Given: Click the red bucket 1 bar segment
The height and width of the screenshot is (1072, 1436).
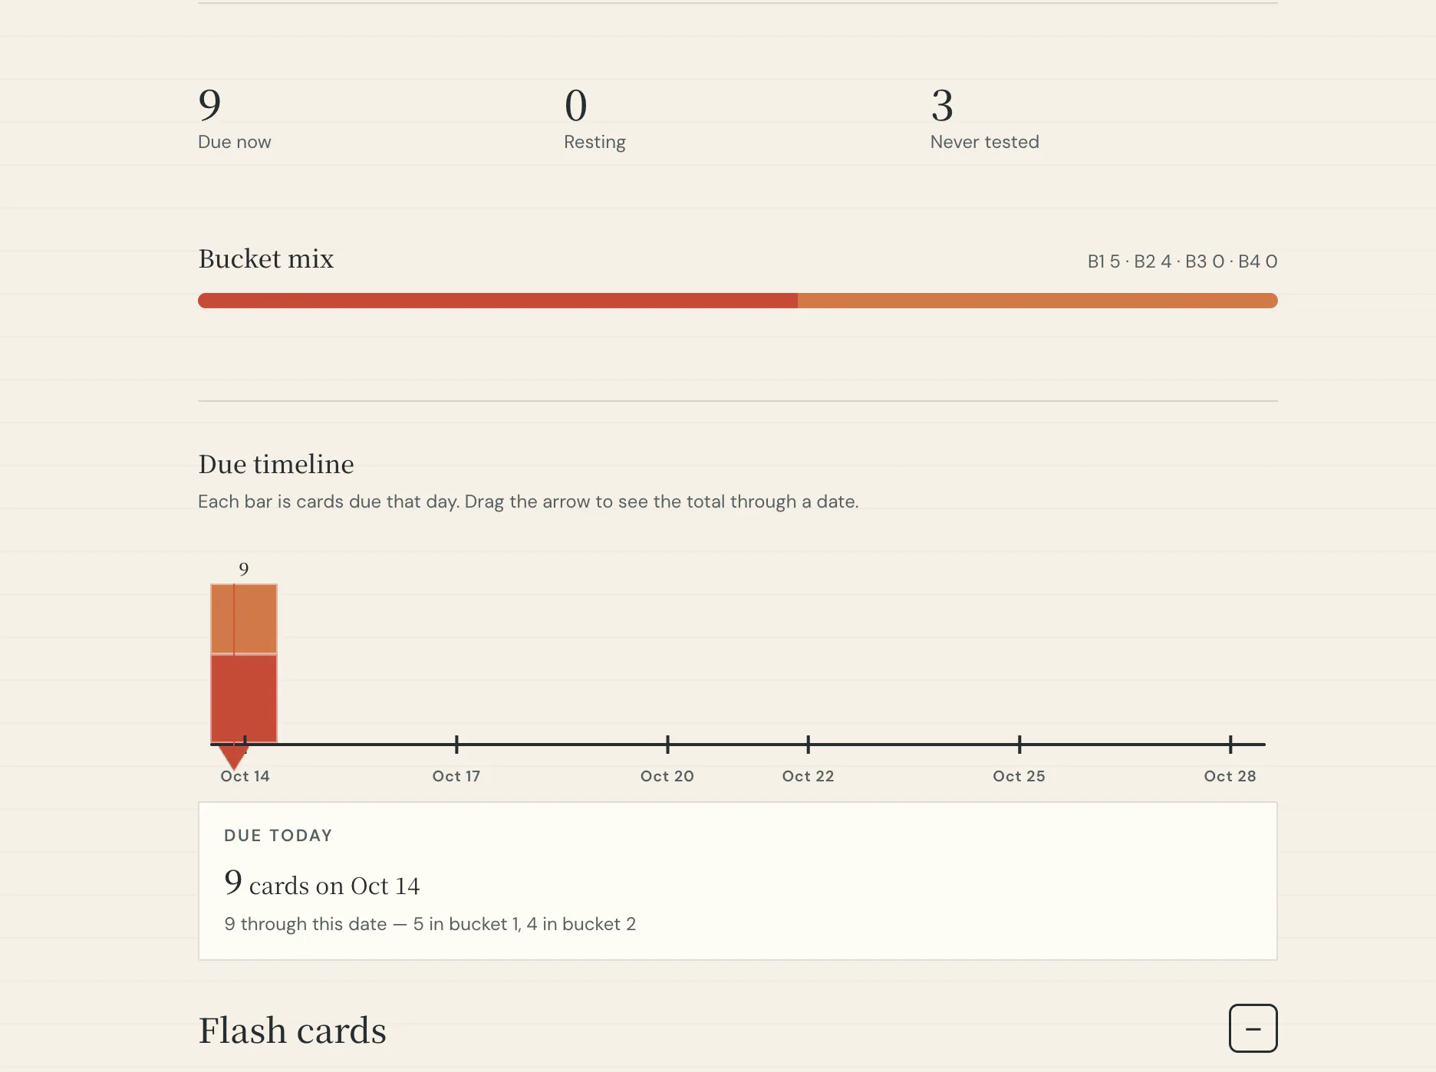Looking at the screenshot, I should tap(244, 699).
